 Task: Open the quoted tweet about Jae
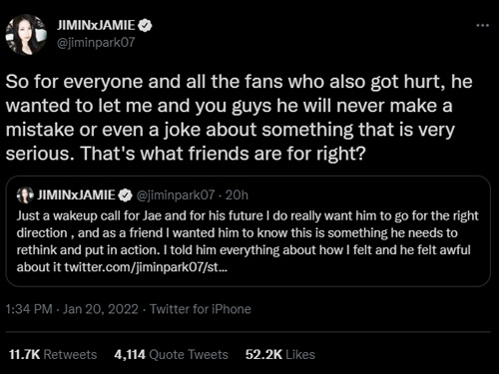click(249, 231)
